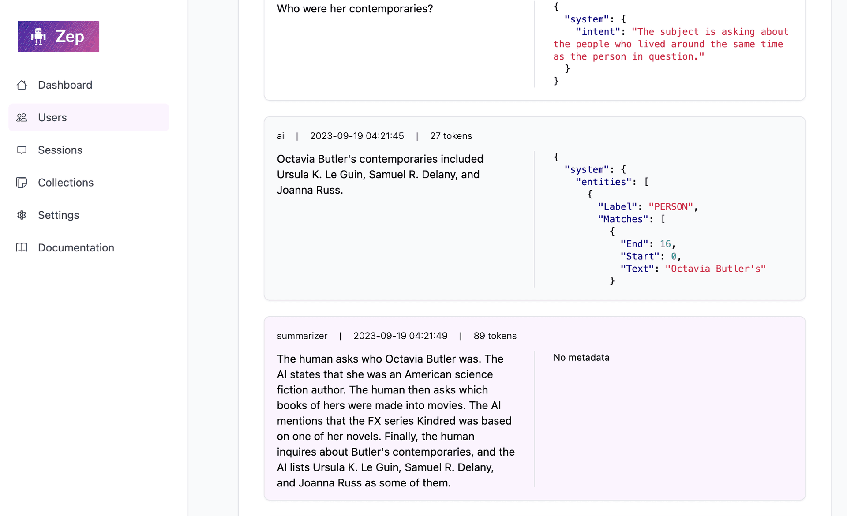Click the Dashboard house icon
This screenshot has width=847, height=516.
click(x=22, y=85)
